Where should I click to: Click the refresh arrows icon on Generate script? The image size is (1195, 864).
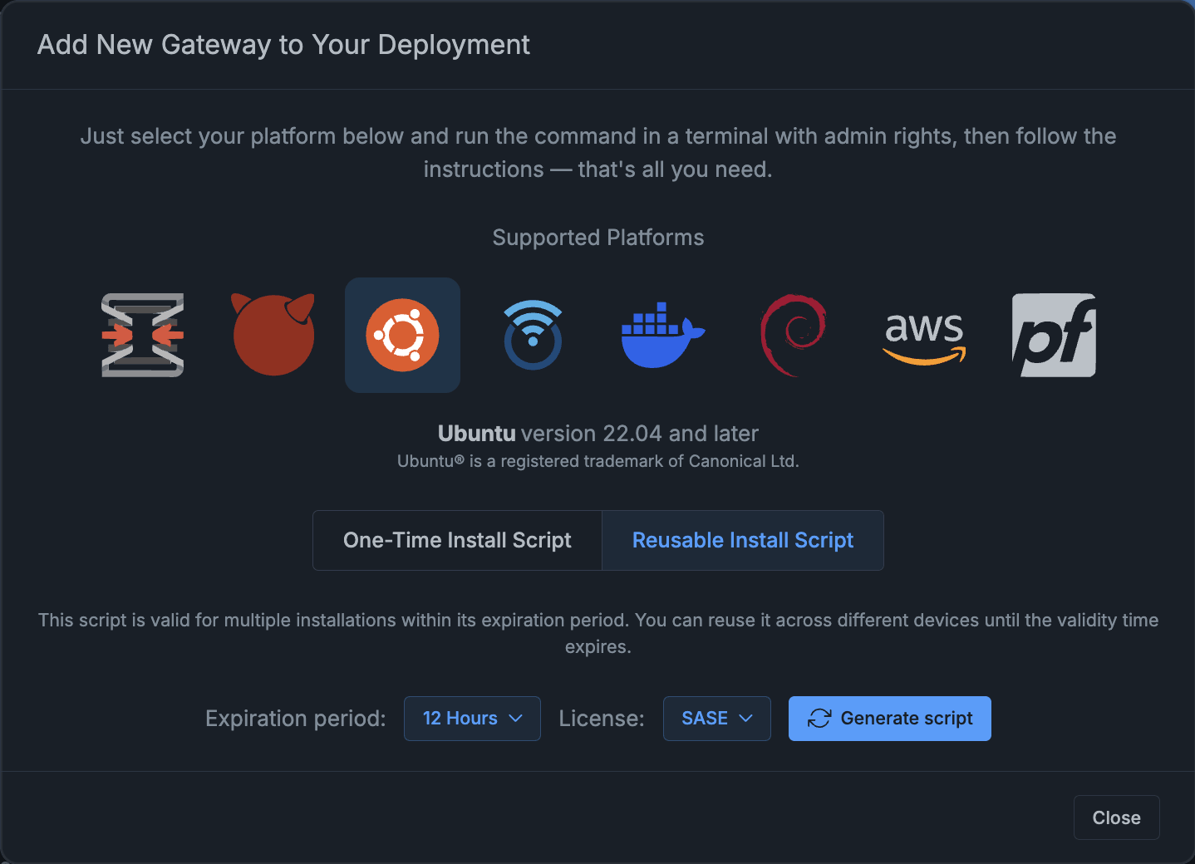[x=819, y=719]
